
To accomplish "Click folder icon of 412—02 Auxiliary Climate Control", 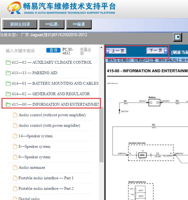I will 8,62.
